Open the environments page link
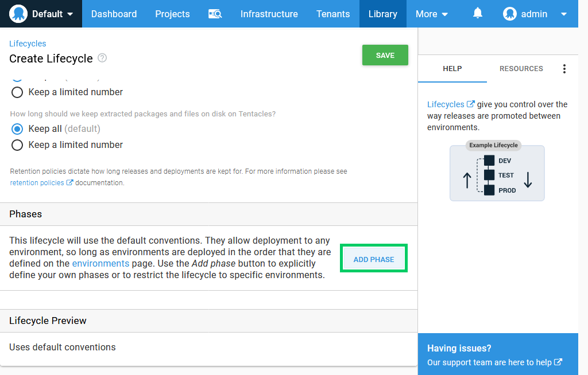The image size is (588, 375). coord(100,263)
